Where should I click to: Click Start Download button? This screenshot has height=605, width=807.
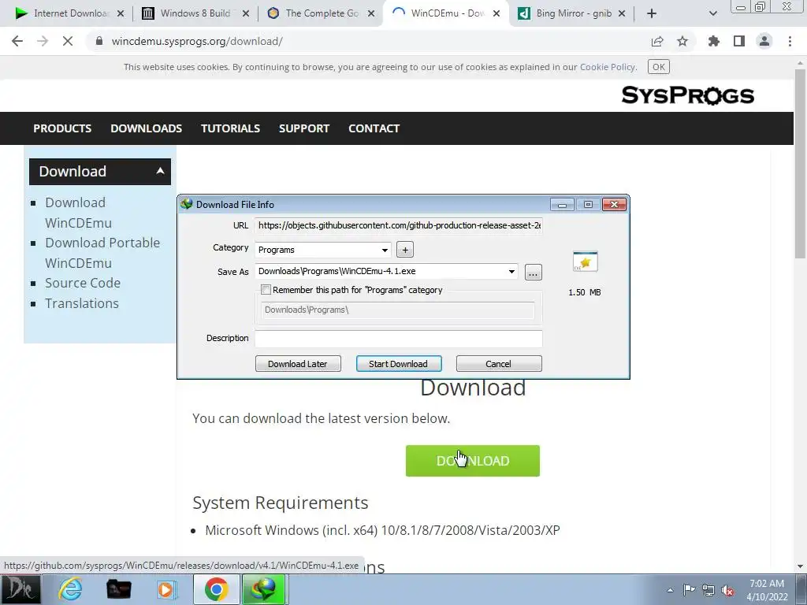click(398, 364)
